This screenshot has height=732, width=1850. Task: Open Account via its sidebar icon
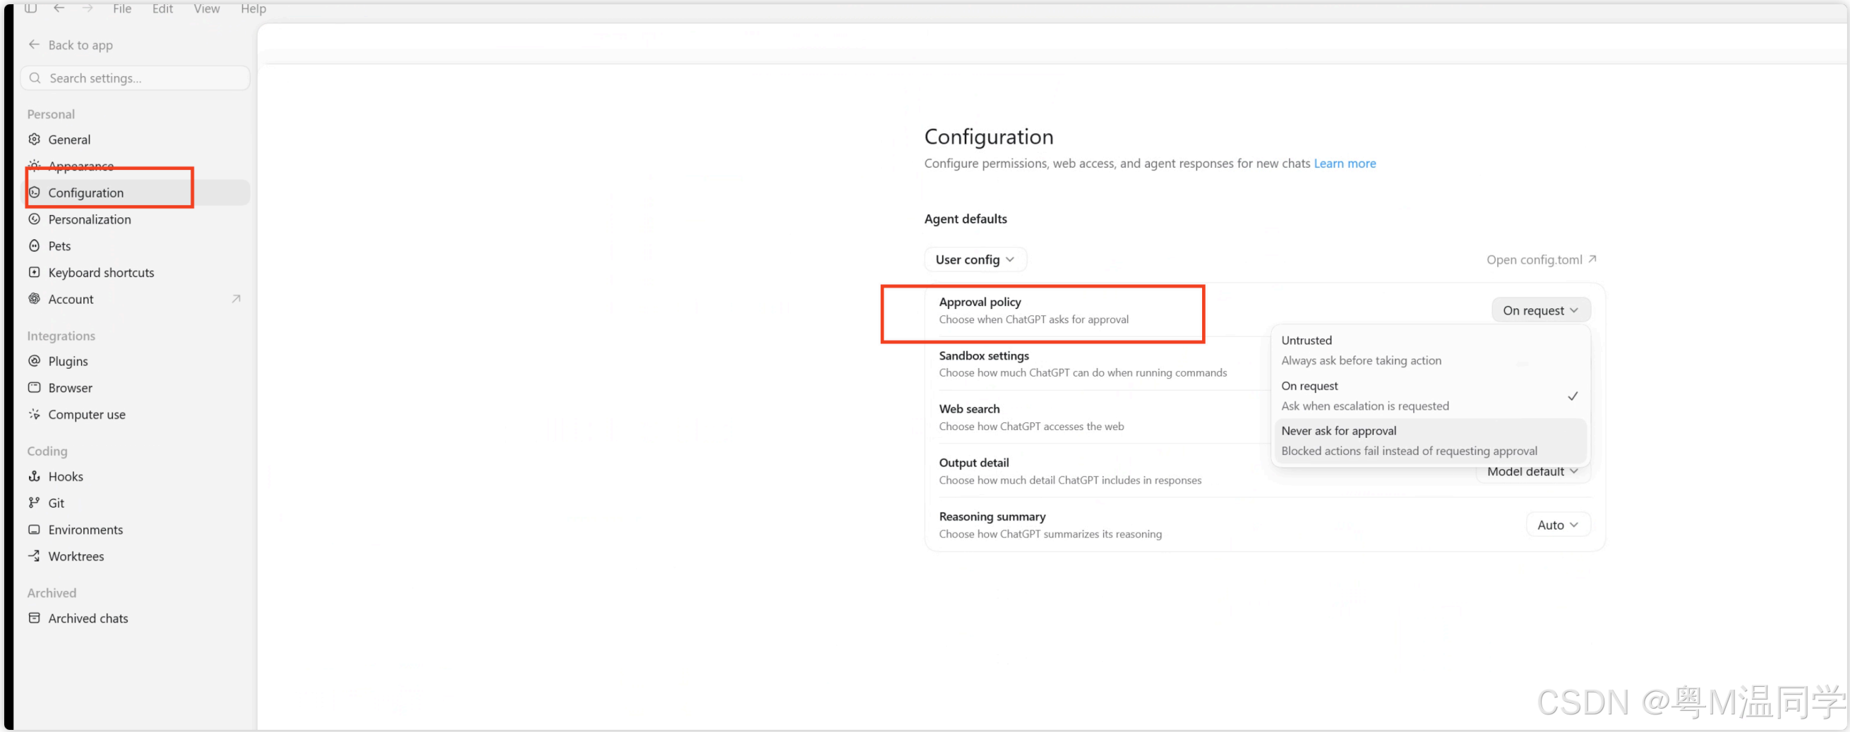(x=34, y=298)
